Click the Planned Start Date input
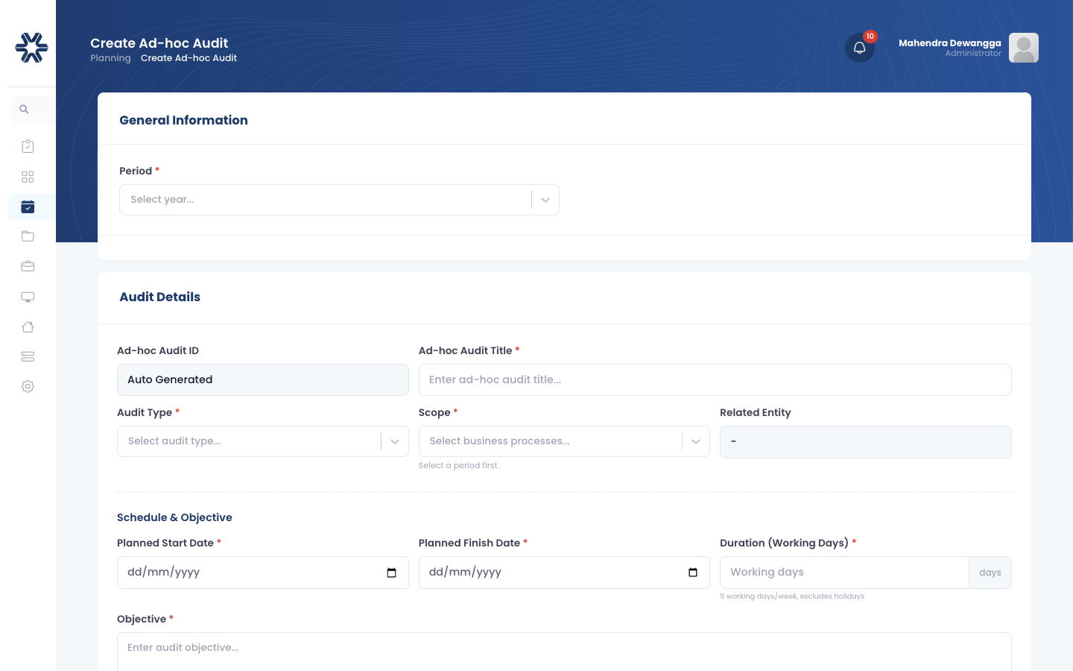This screenshot has width=1073, height=671. [262, 573]
